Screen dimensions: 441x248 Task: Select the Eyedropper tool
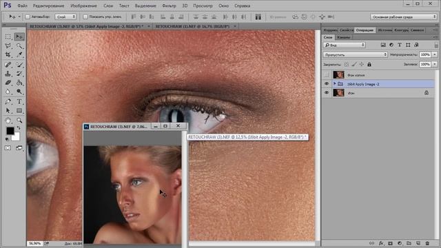point(19,54)
